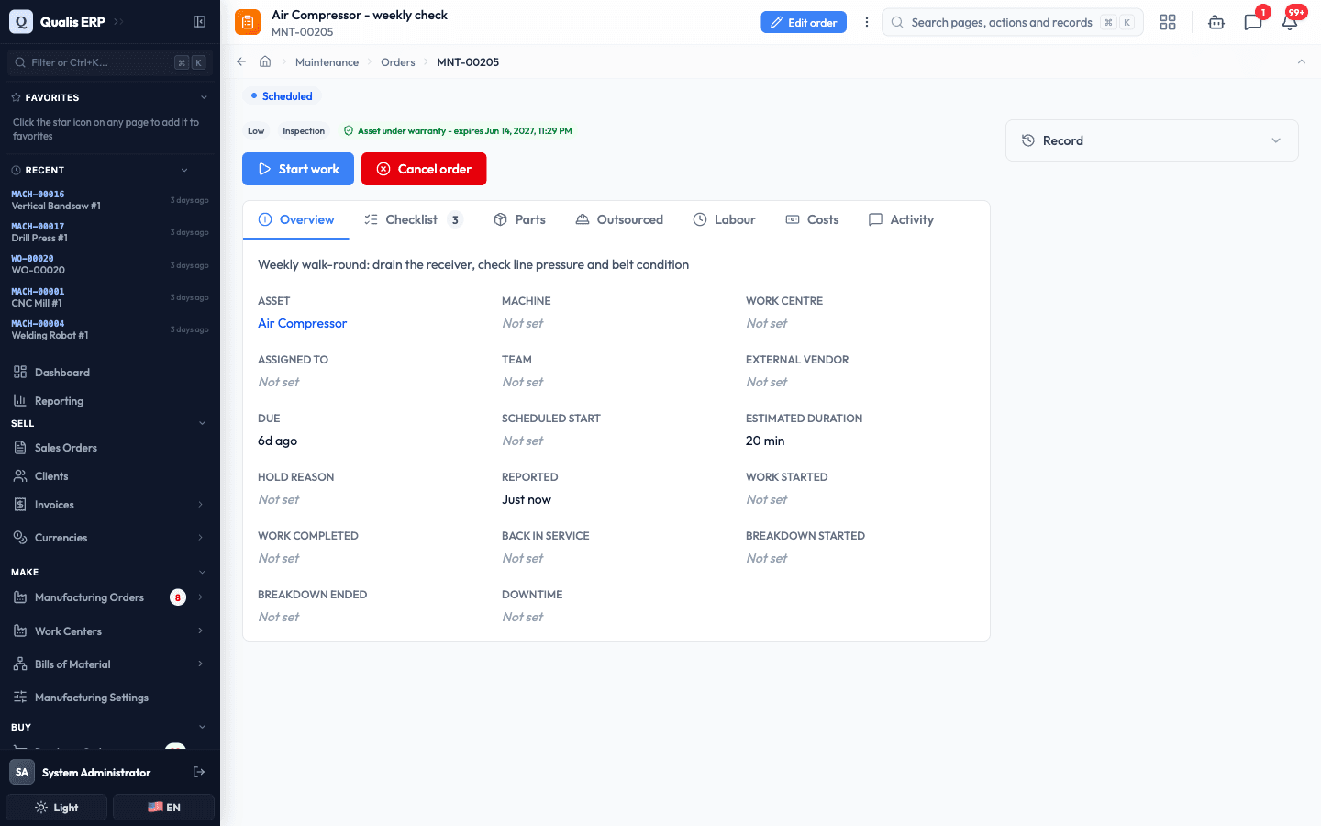Image resolution: width=1321 pixels, height=826 pixels.
Task: Expand Manufacturing Orders submenu
Action: [x=201, y=597]
